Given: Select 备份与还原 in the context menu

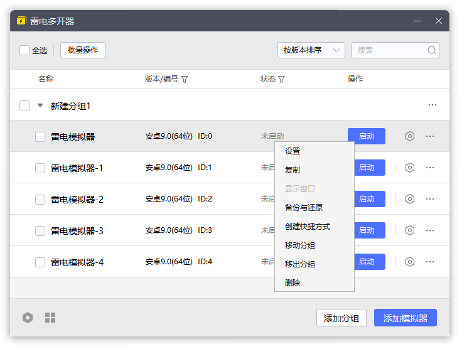Looking at the screenshot, I should [304, 208].
